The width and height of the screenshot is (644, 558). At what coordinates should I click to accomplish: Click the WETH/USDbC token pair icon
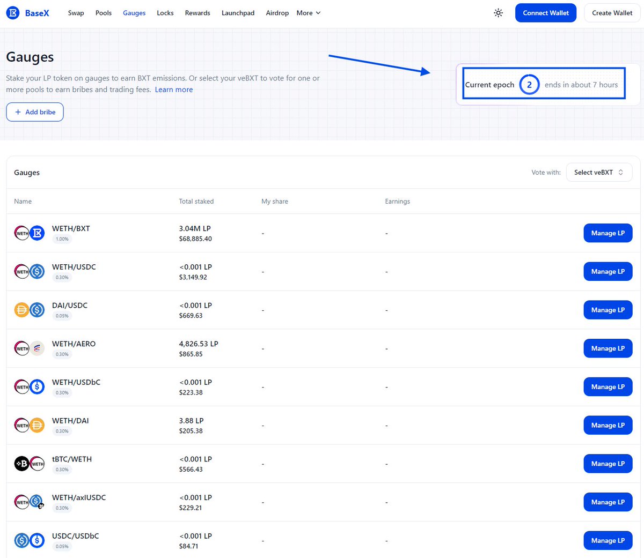tap(29, 387)
